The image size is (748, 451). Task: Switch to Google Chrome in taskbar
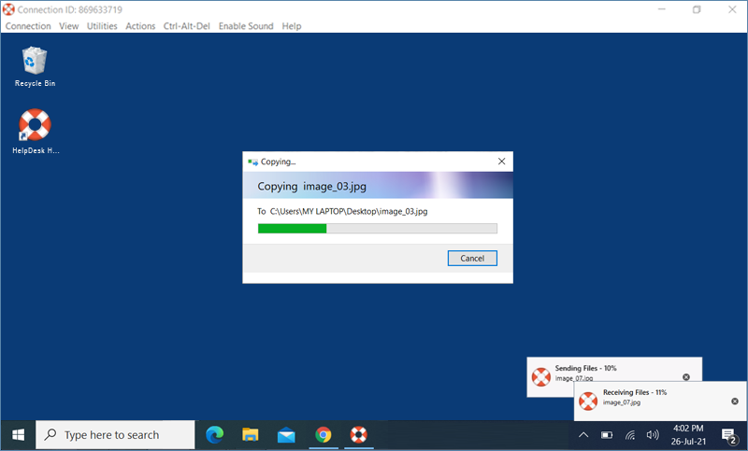323,434
